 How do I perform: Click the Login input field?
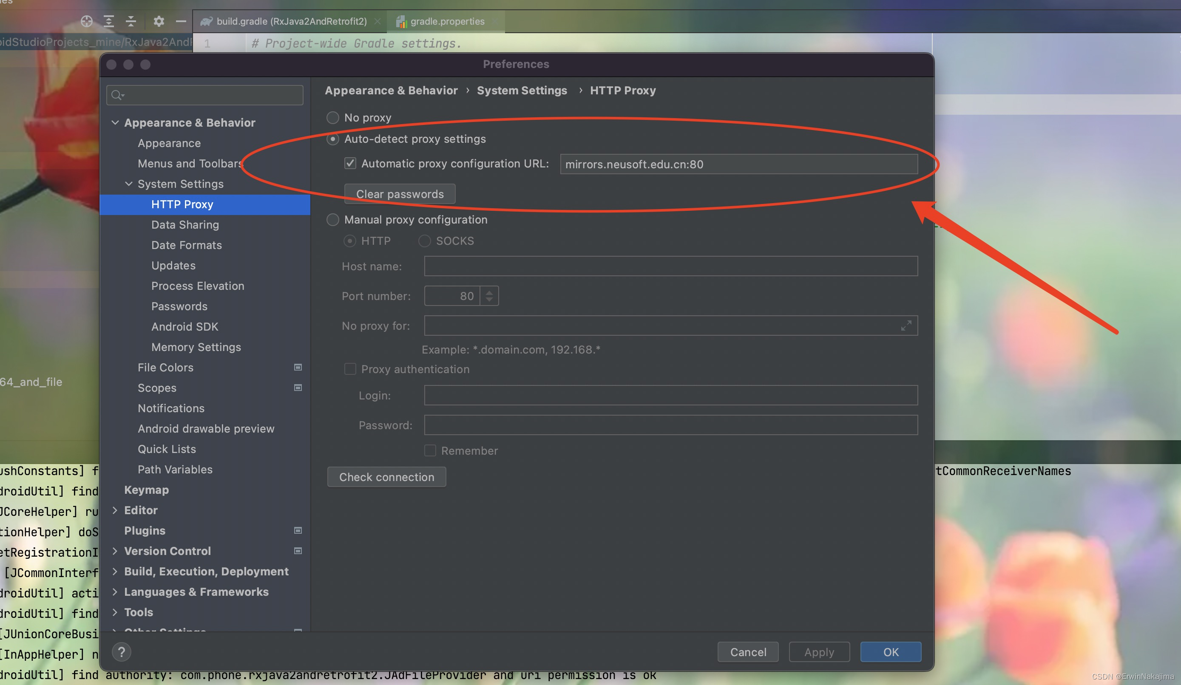(671, 396)
